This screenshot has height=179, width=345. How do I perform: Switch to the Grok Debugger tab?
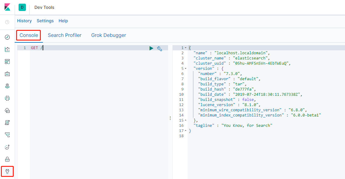[108, 35]
